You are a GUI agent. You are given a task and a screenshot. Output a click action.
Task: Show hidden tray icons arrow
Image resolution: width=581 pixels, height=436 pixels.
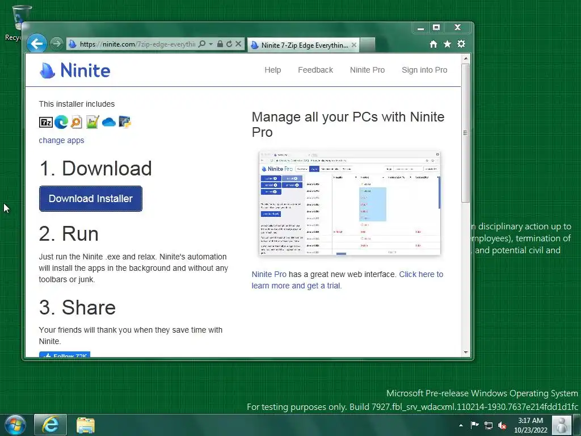(461, 426)
